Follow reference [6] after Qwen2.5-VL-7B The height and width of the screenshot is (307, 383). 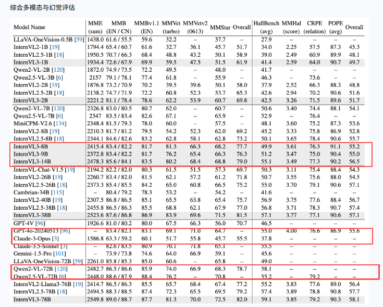click(59, 116)
